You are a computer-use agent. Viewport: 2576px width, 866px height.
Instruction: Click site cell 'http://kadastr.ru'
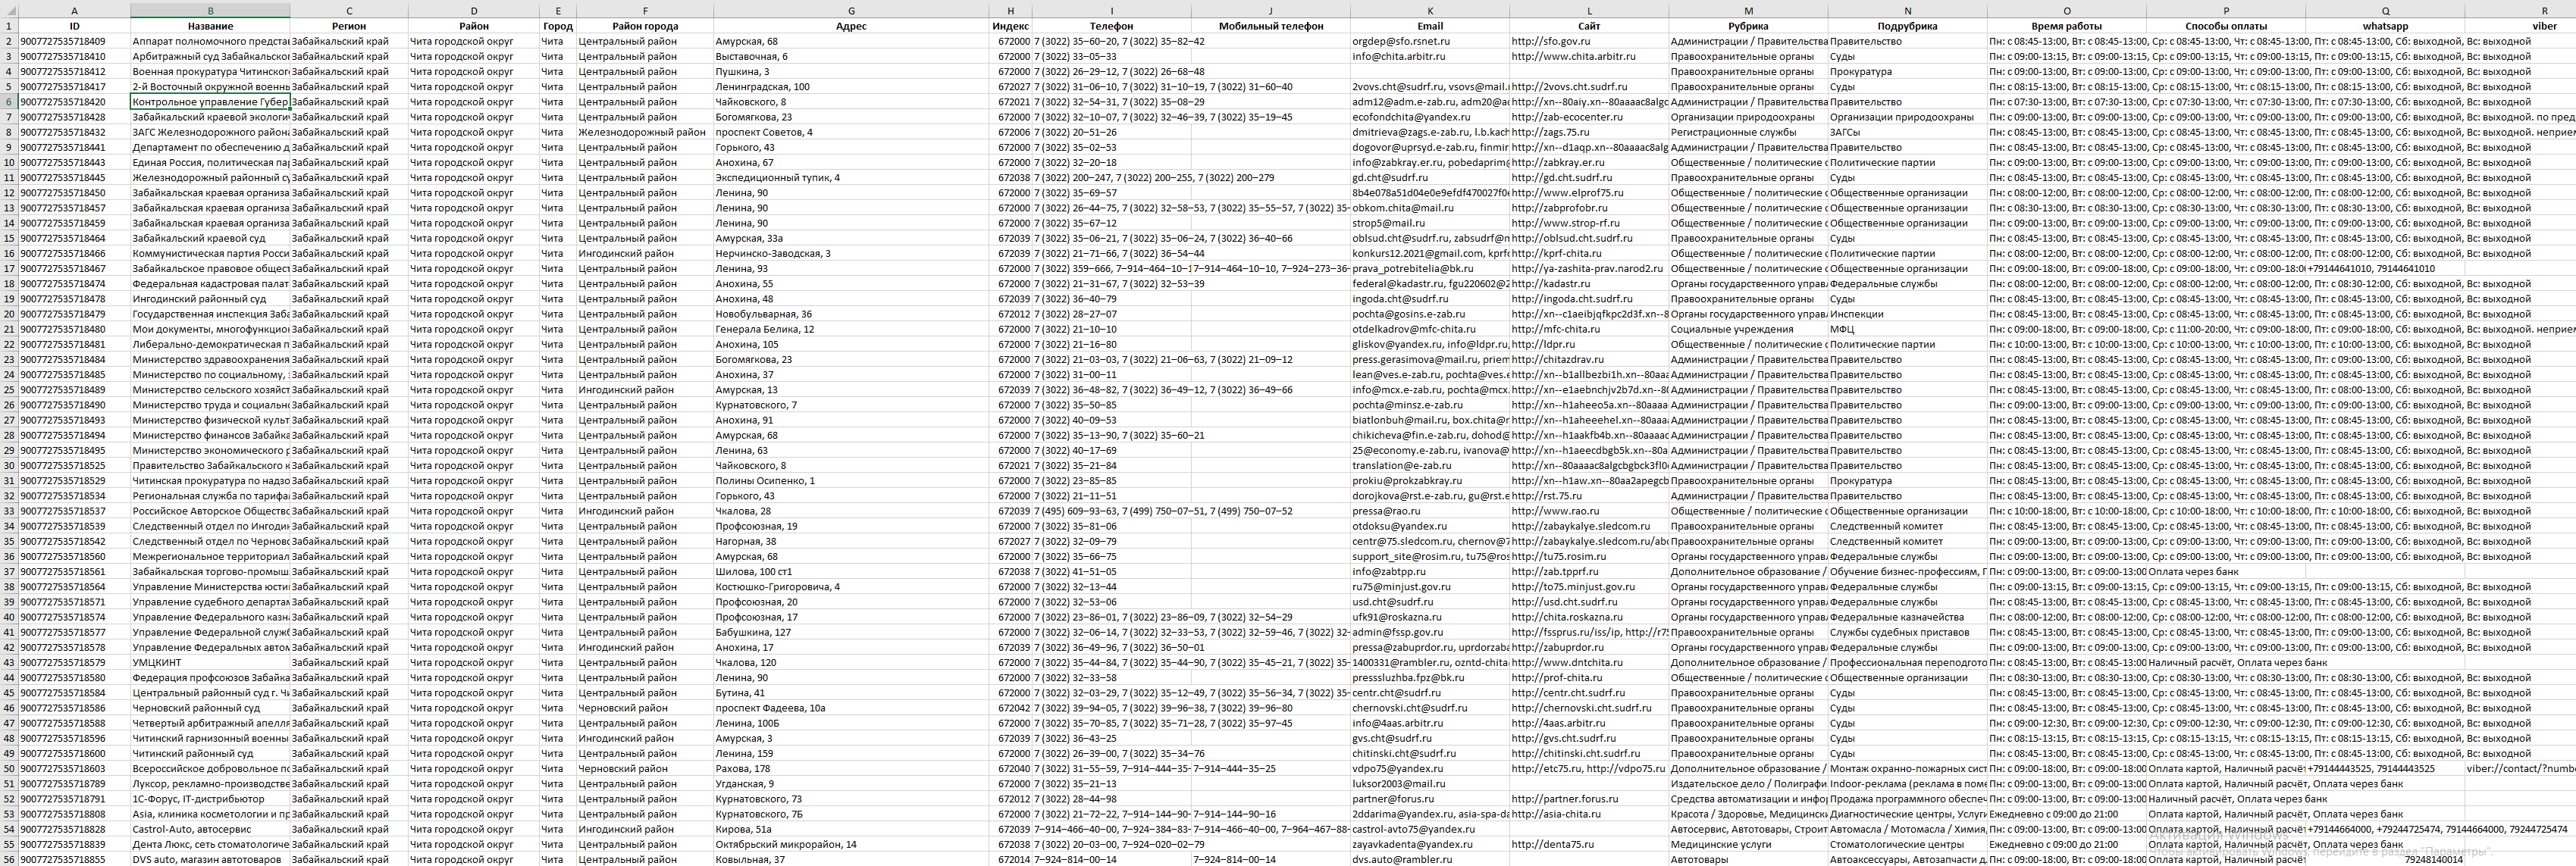(x=1589, y=283)
